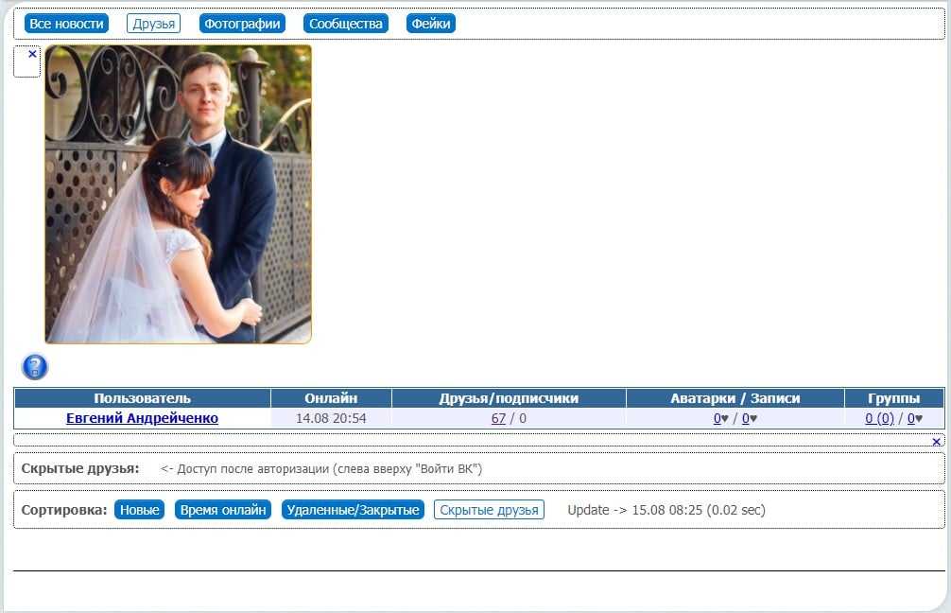Open the groups likes 0♥ link
The height and width of the screenshot is (613, 951).
pos(914,418)
